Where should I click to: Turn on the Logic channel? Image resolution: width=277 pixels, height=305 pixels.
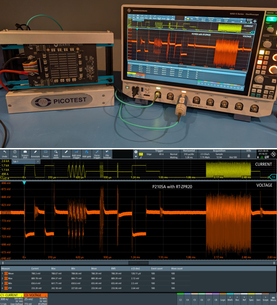point(223,299)
